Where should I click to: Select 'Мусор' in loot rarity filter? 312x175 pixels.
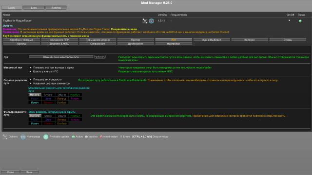(x=48, y=116)
